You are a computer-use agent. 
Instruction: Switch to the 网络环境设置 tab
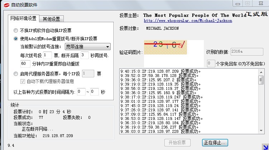pyautogui.click(x=23, y=19)
